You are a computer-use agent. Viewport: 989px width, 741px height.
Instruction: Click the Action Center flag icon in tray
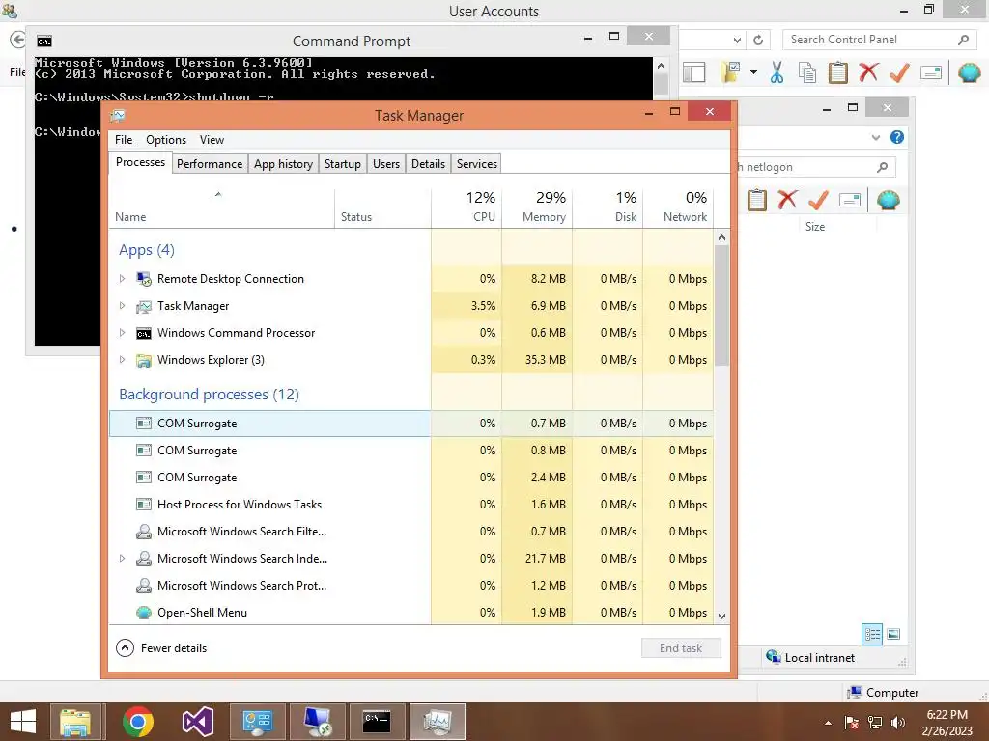852,723
